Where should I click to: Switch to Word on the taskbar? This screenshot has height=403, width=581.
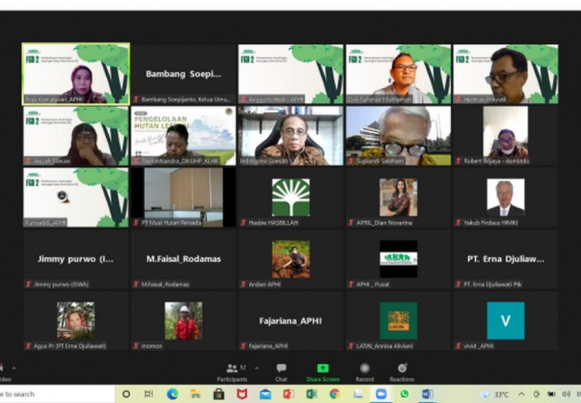427,394
